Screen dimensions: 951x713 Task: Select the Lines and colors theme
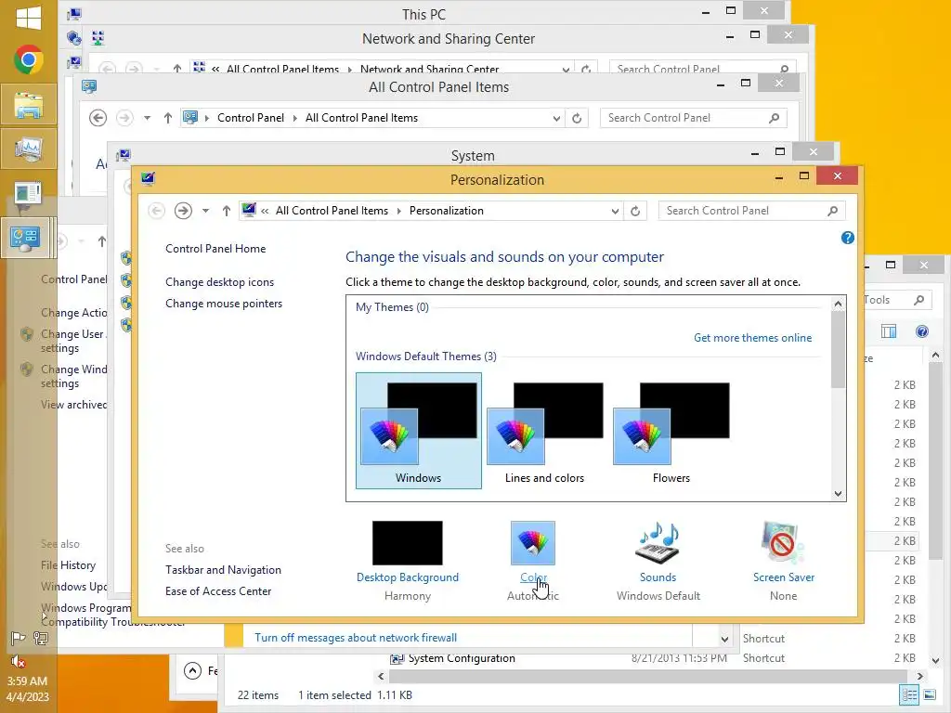[544, 431]
